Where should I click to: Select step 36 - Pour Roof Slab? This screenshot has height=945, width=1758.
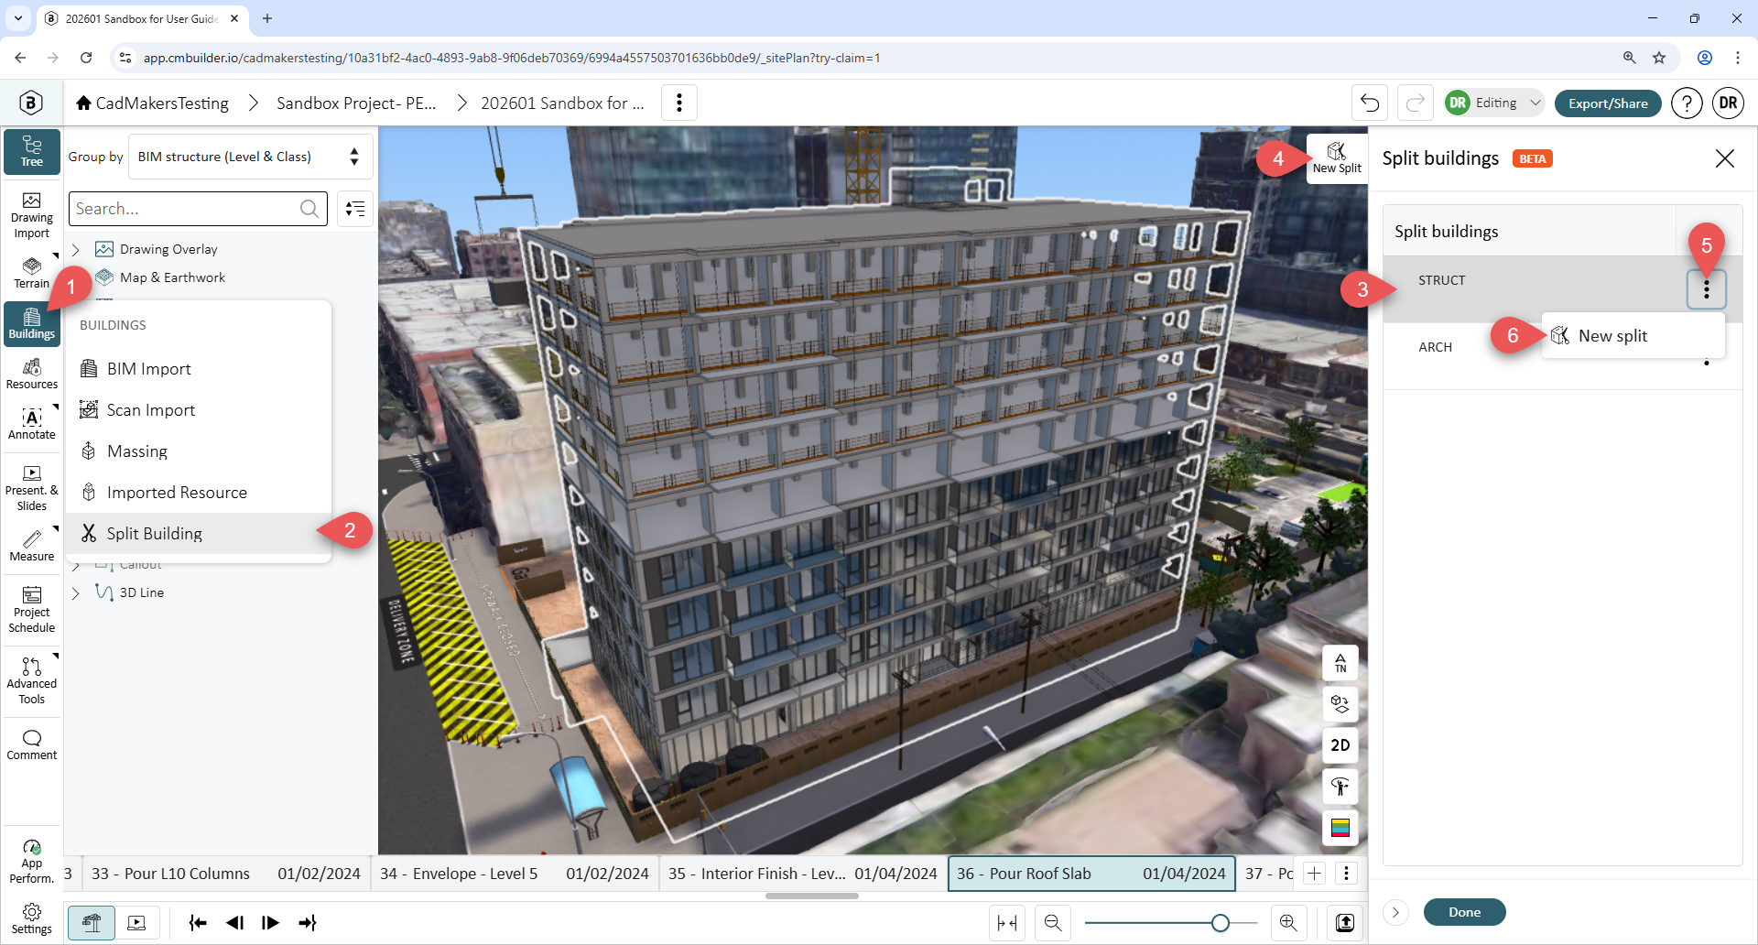coord(1091,874)
